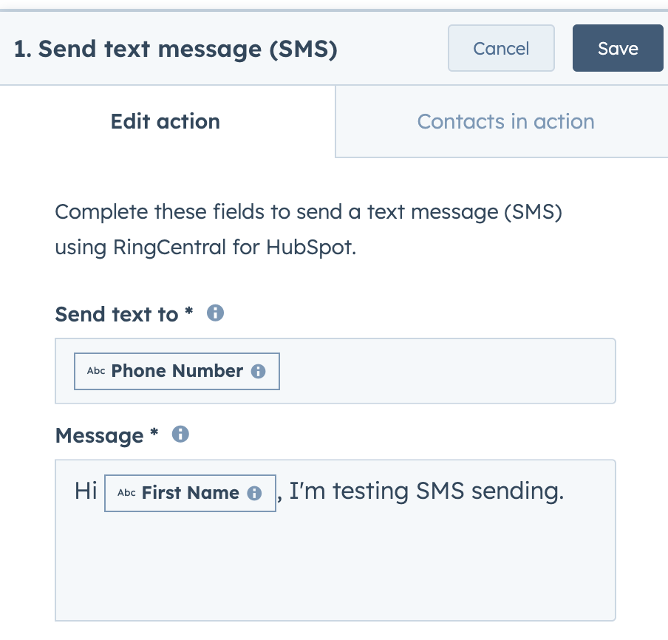The image size is (668, 640).
Task: Click the Send text to field label
Action: (x=124, y=315)
